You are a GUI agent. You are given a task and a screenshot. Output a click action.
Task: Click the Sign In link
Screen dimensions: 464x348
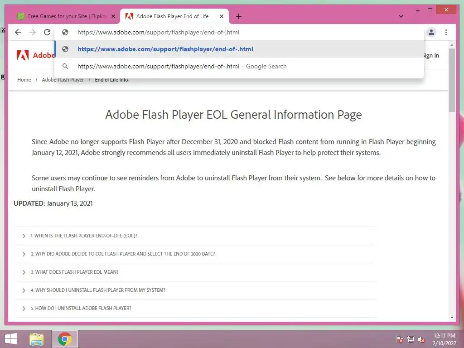coord(430,55)
